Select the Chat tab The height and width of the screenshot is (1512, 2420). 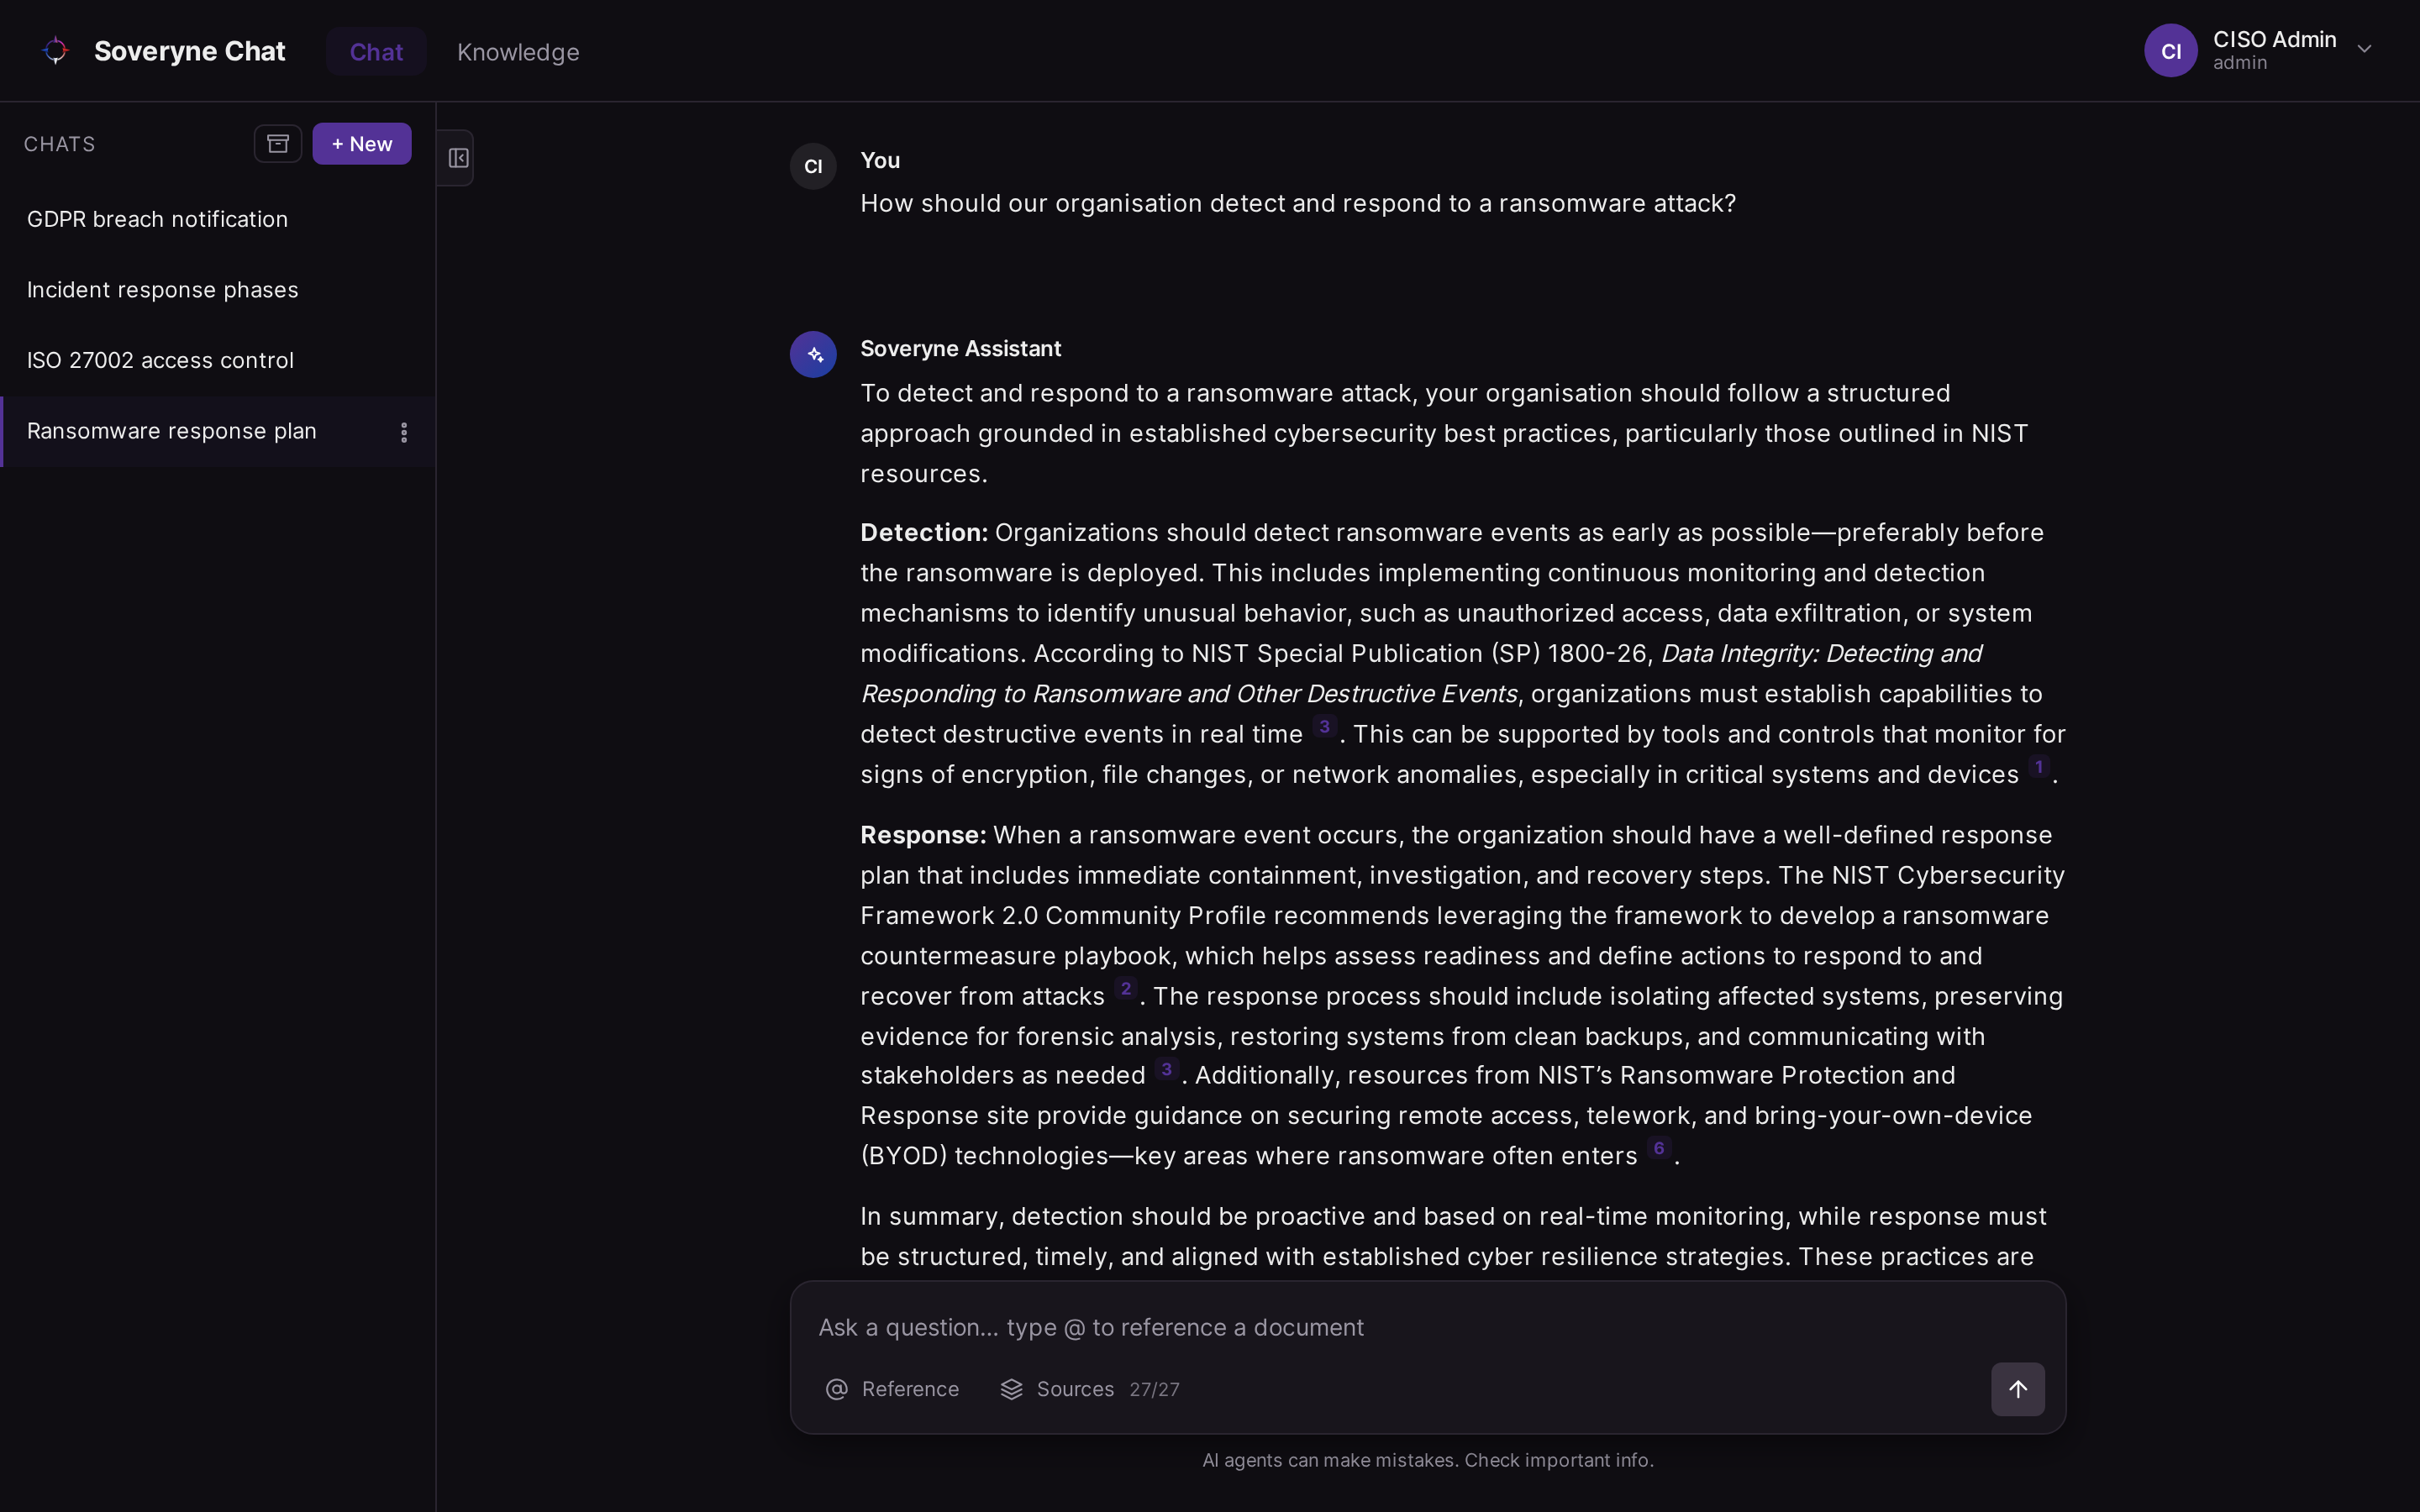[x=376, y=52]
